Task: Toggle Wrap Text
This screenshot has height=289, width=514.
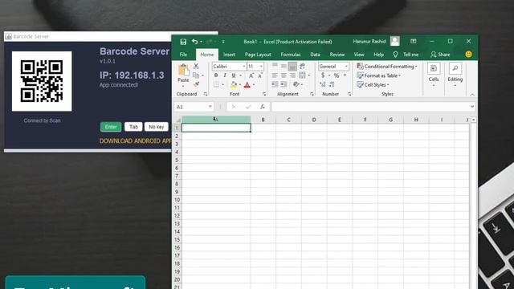Action: click(302, 66)
